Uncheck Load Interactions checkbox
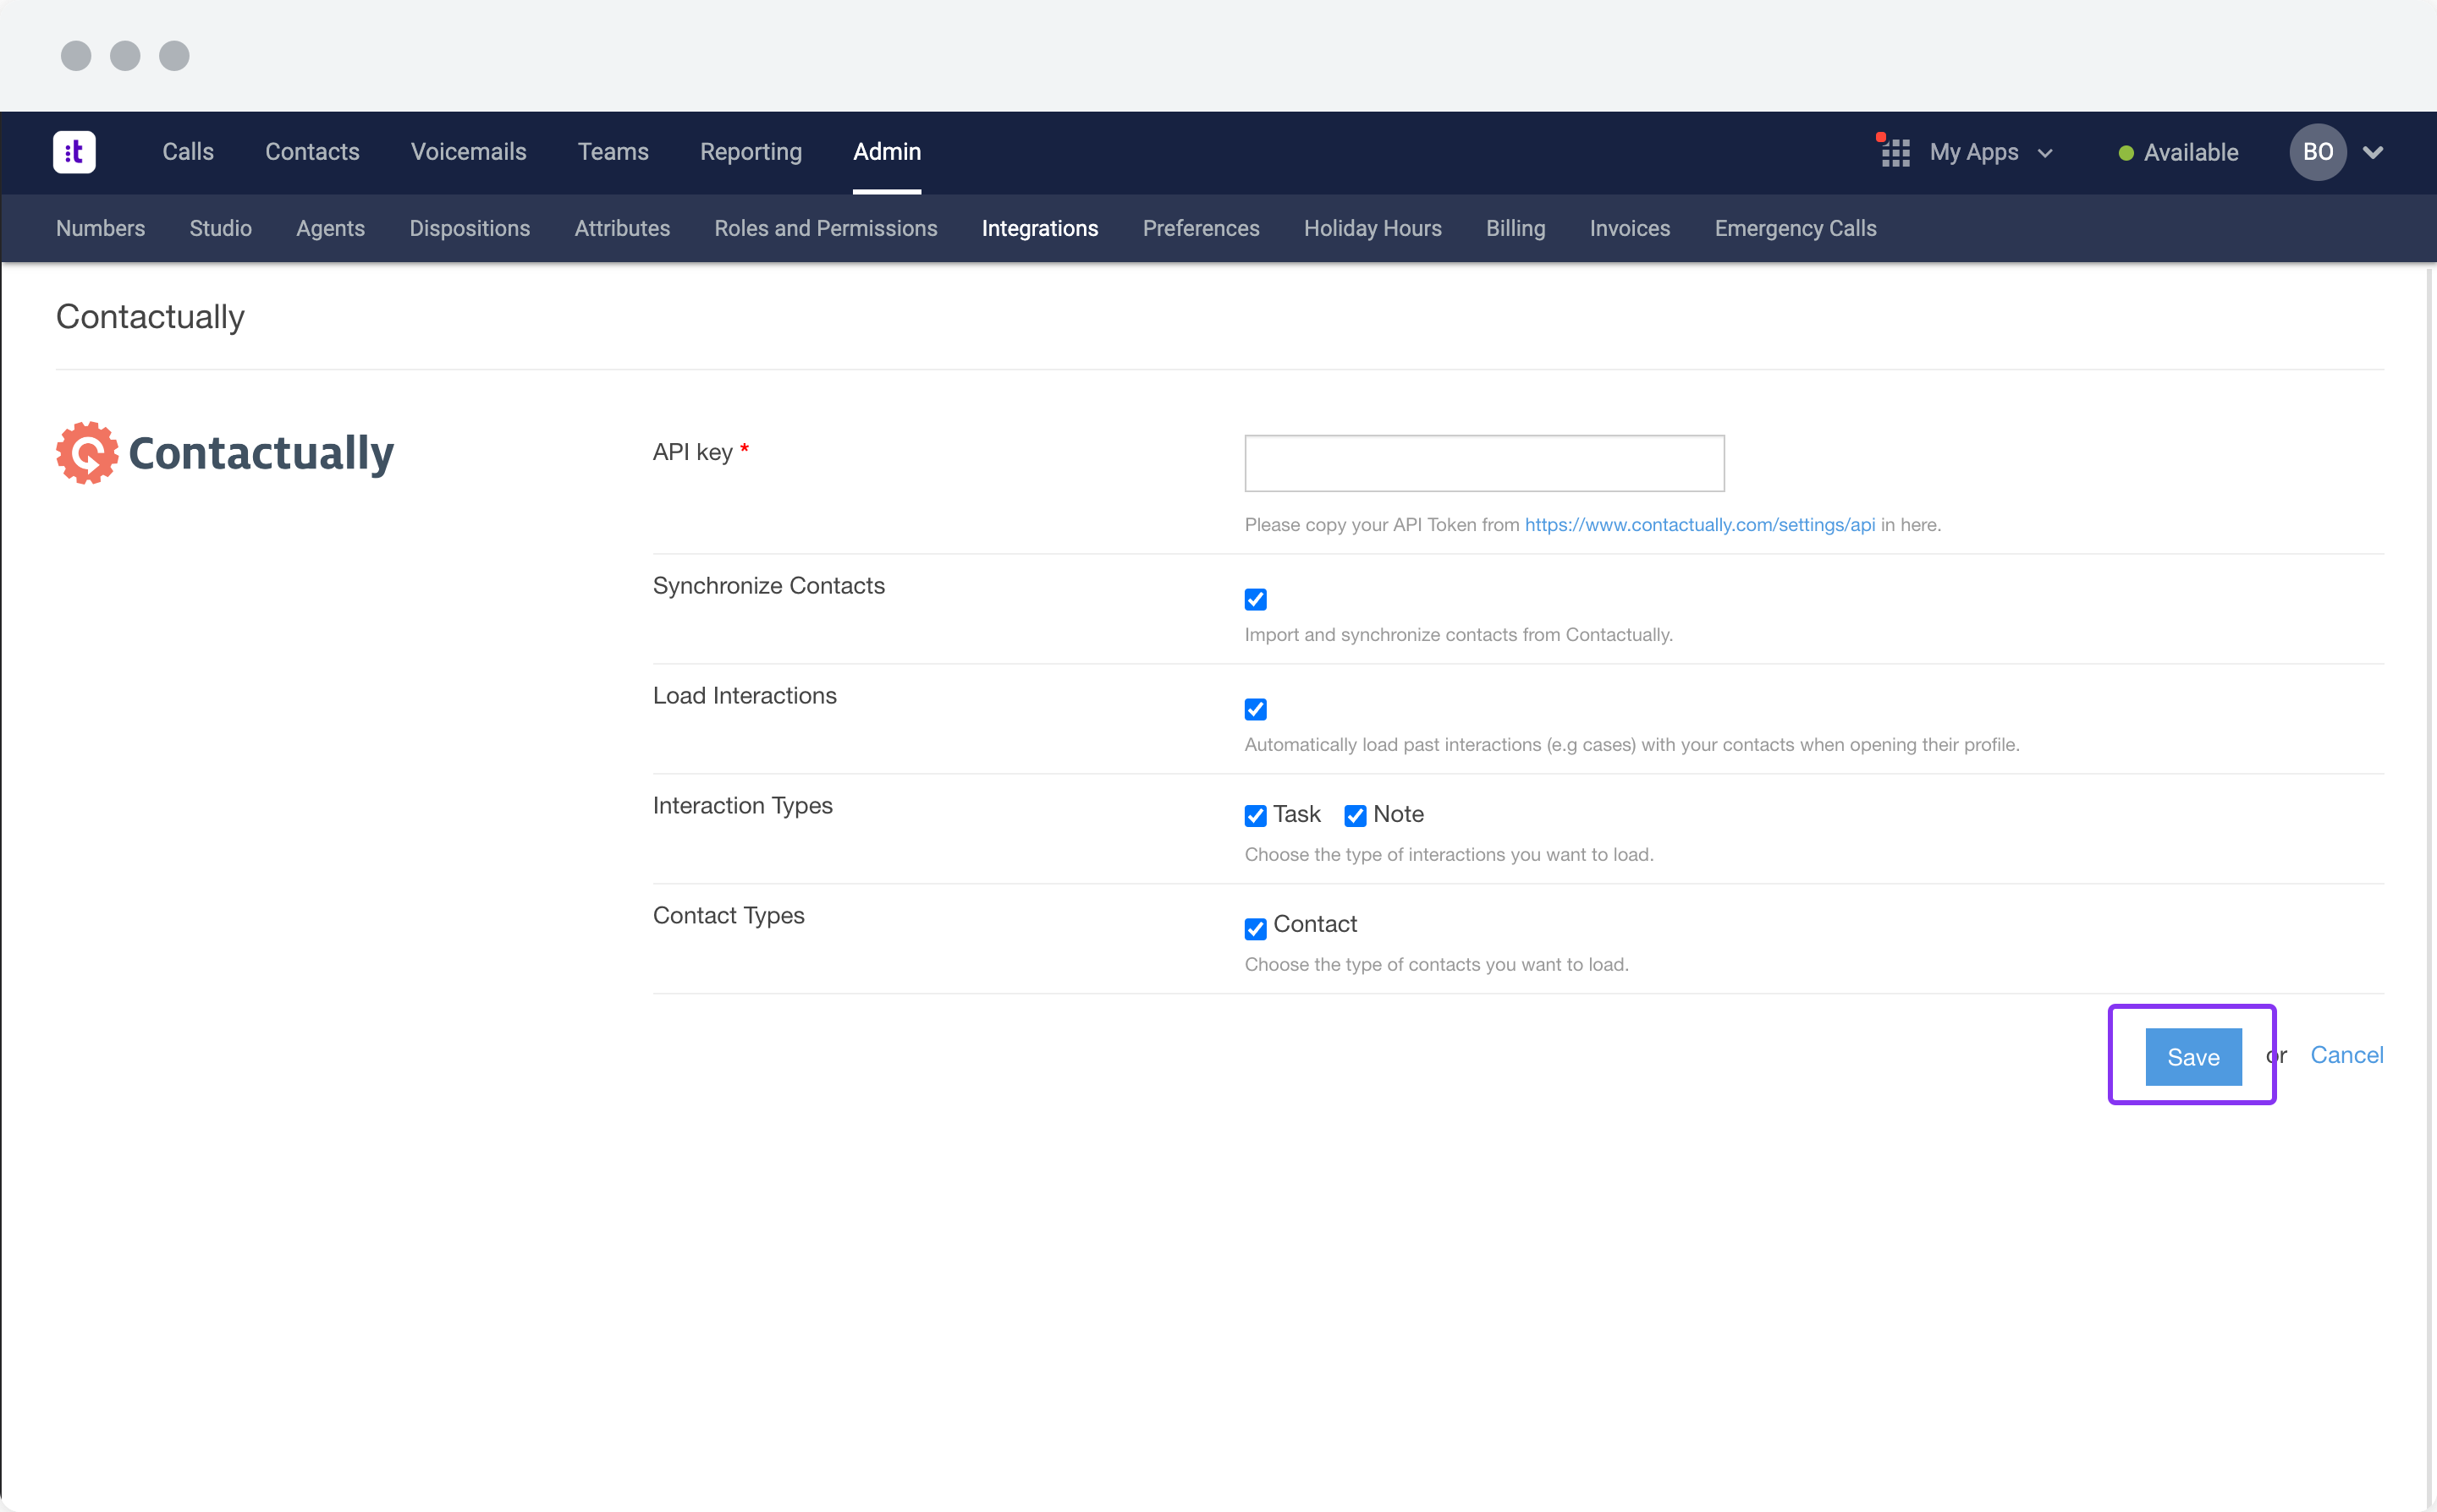 (x=1256, y=709)
